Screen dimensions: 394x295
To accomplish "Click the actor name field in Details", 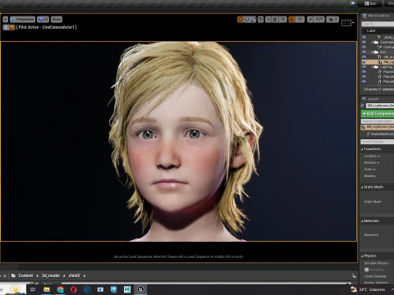I will pos(380,106).
